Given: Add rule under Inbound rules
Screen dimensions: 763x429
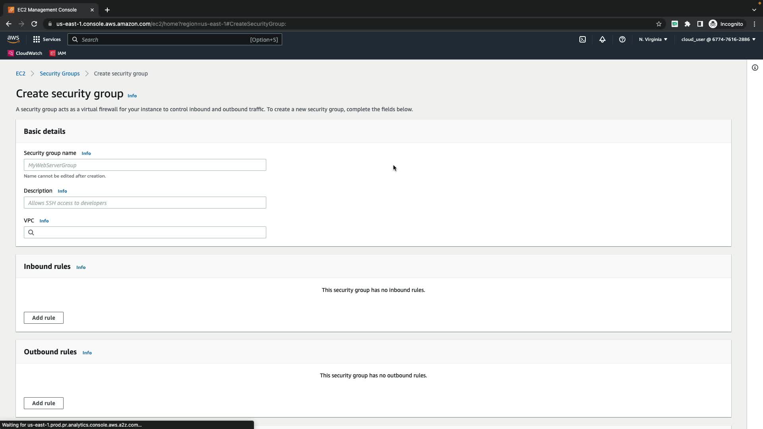Looking at the screenshot, I should click(x=43, y=318).
